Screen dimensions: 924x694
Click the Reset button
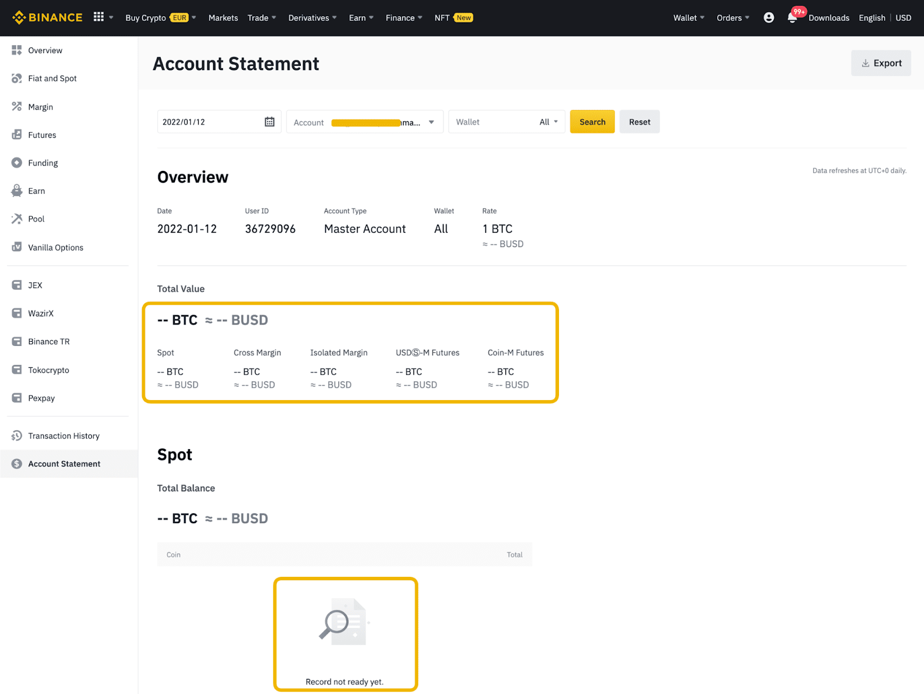pyautogui.click(x=639, y=122)
